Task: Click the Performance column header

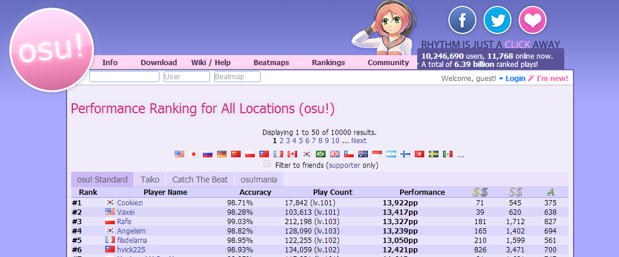Action: (x=422, y=192)
